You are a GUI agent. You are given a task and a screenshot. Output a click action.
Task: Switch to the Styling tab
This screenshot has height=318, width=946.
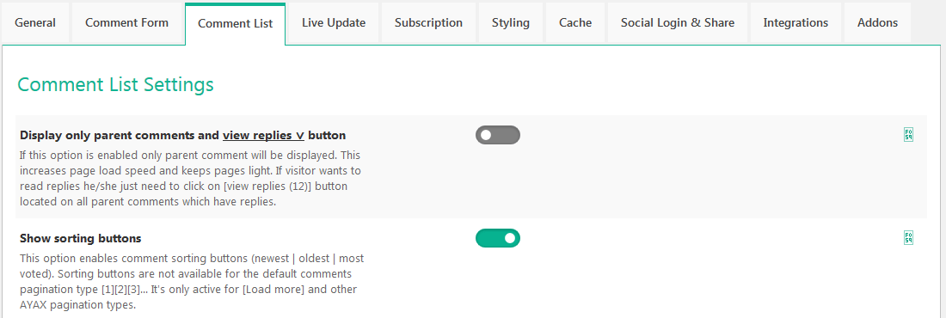510,23
